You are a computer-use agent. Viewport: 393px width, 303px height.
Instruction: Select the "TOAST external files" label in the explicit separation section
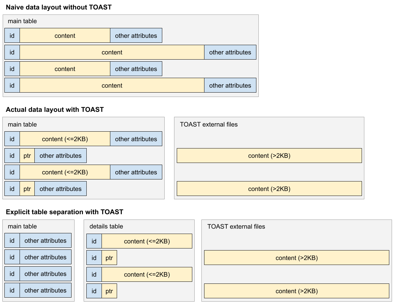(x=236, y=227)
